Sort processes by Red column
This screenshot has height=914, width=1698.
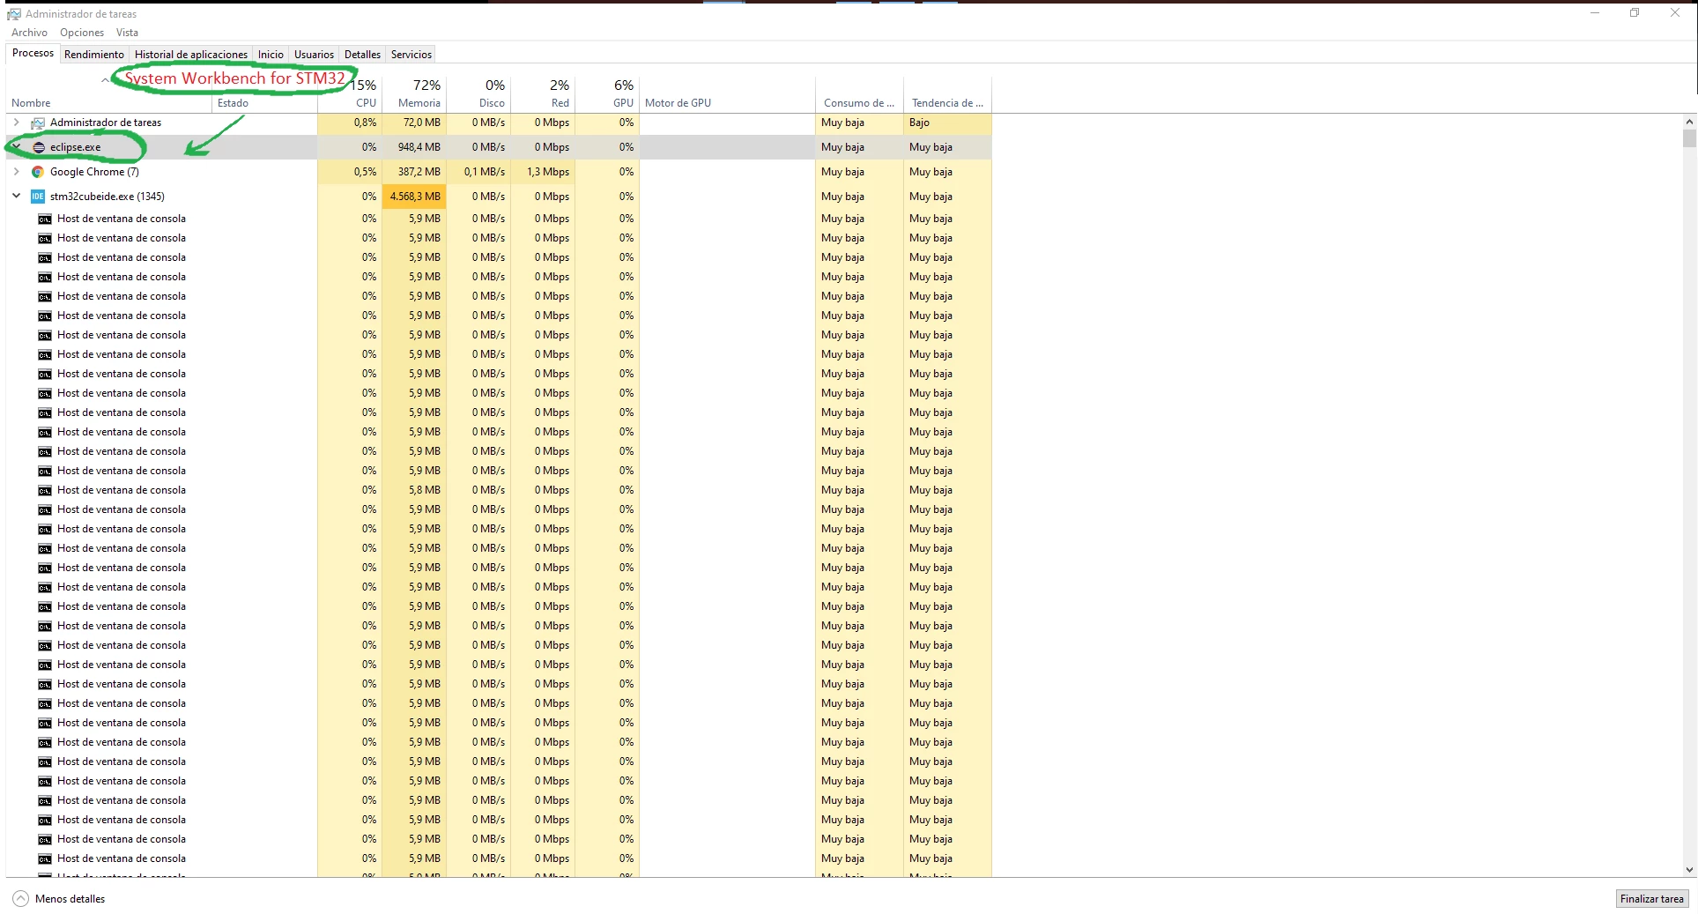pos(543,95)
